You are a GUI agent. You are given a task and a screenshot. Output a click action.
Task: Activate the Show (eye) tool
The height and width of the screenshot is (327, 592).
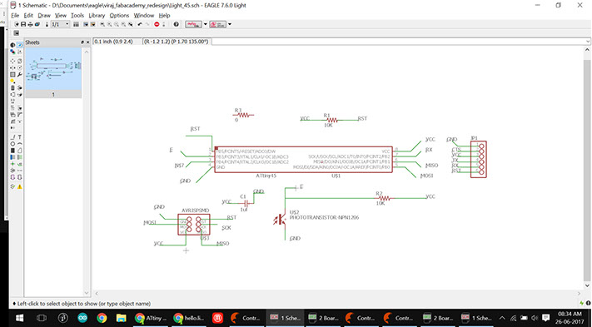point(20,45)
